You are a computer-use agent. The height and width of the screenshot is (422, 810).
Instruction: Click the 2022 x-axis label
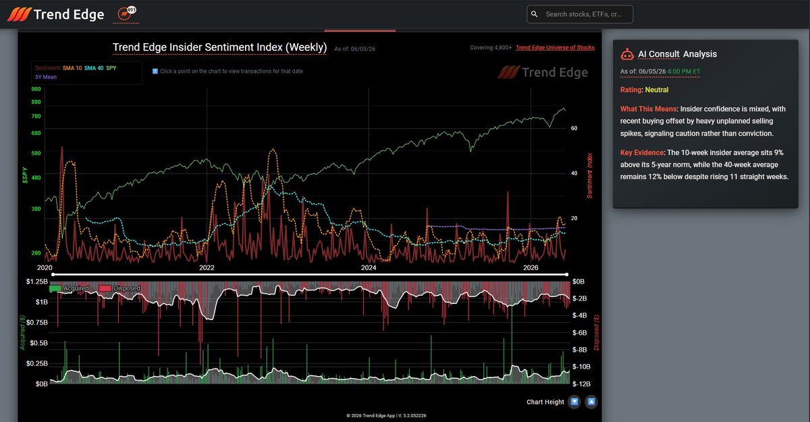pos(207,268)
